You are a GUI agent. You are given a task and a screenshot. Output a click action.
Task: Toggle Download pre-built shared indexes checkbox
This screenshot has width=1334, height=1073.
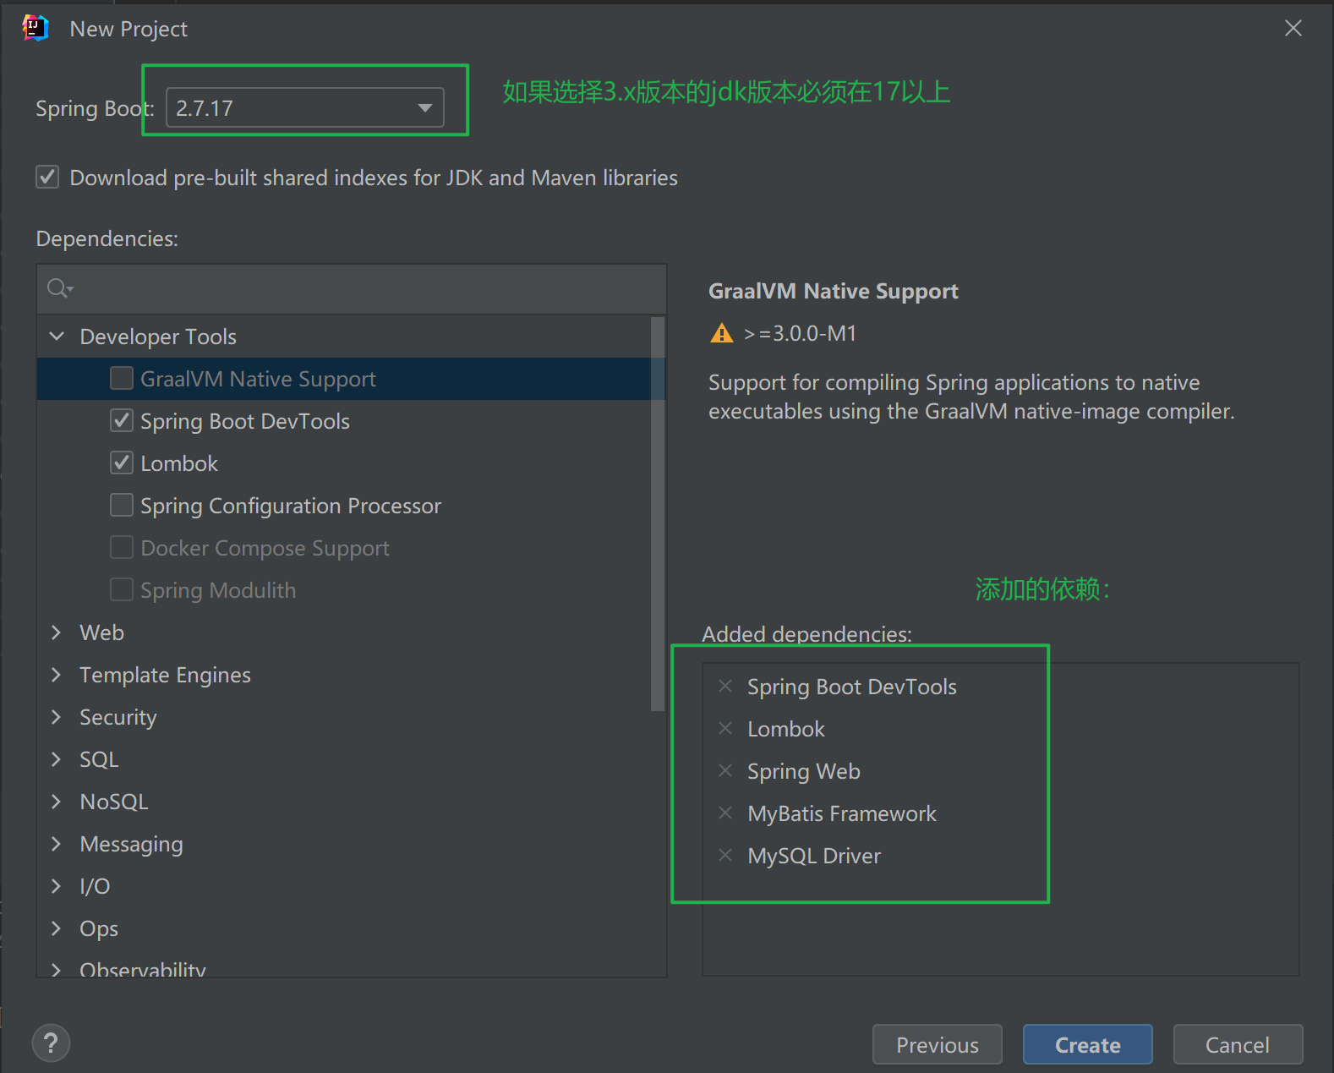(47, 178)
